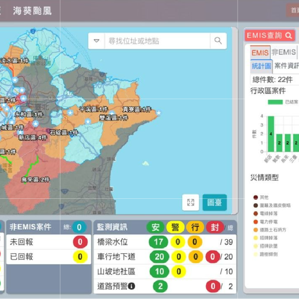Toggle the 電線掉落 legend entry
This screenshot has height=299, width=299.
click(x=266, y=214)
